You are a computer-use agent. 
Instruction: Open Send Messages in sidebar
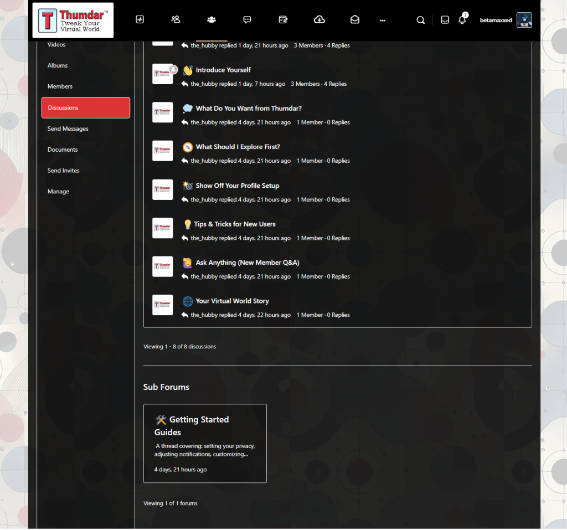tap(68, 129)
